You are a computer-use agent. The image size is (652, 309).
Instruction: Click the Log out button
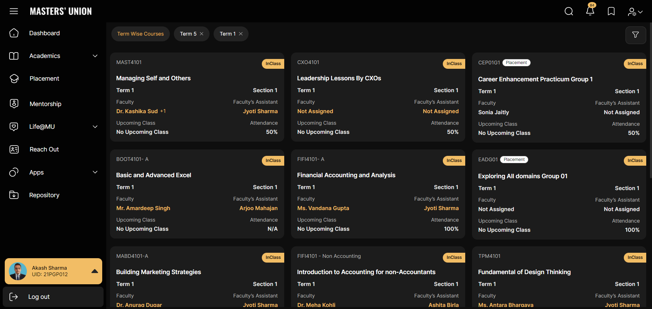click(39, 297)
